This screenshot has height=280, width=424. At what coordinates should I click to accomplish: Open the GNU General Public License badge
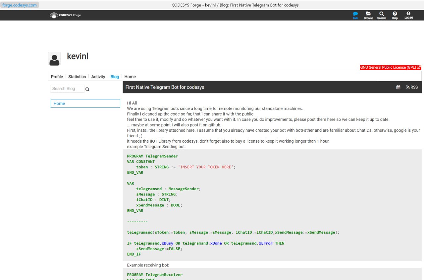[391, 67]
